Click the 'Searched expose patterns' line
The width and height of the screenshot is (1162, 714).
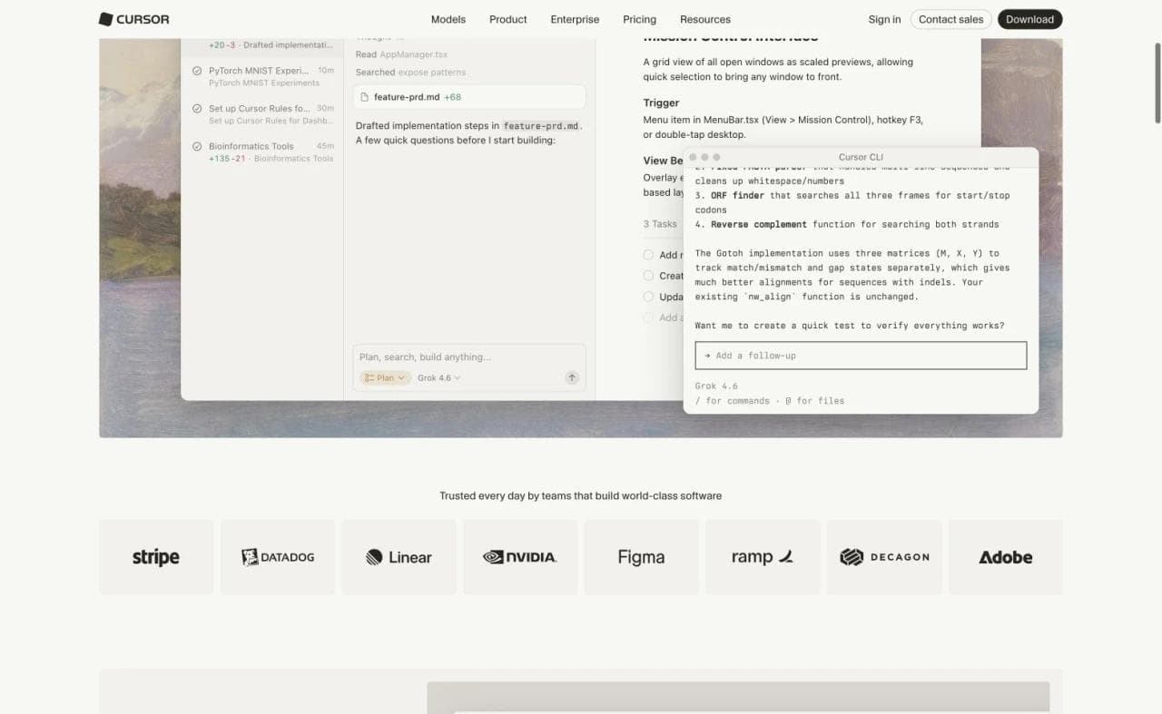click(410, 72)
